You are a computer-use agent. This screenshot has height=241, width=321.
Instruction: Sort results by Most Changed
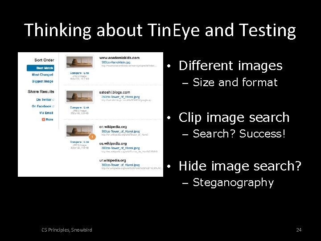(42, 75)
